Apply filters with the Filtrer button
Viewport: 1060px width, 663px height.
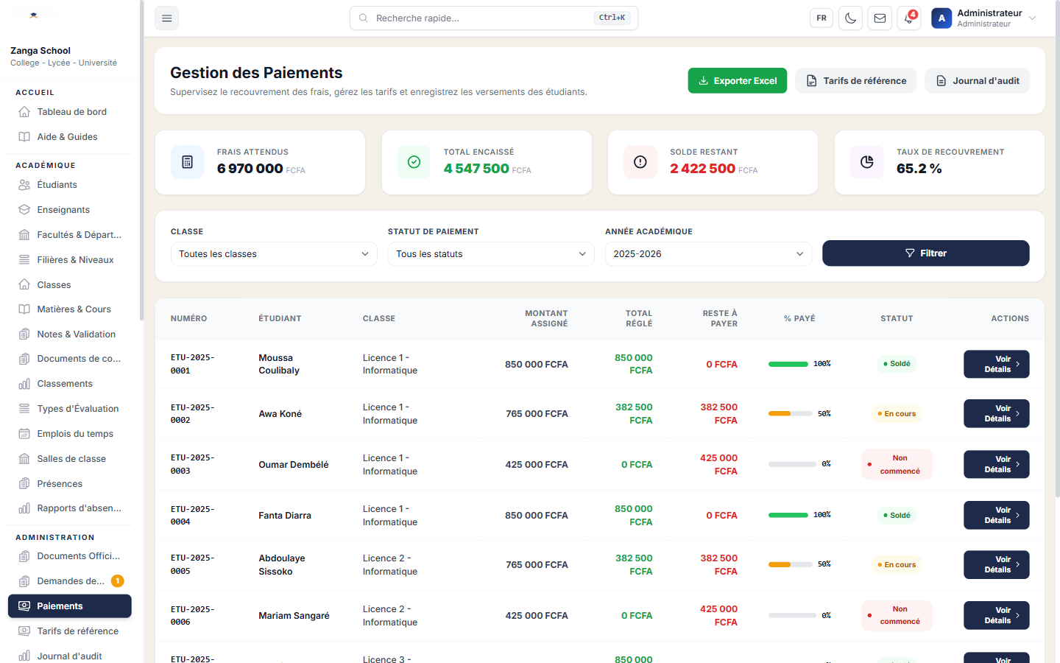[926, 253]
